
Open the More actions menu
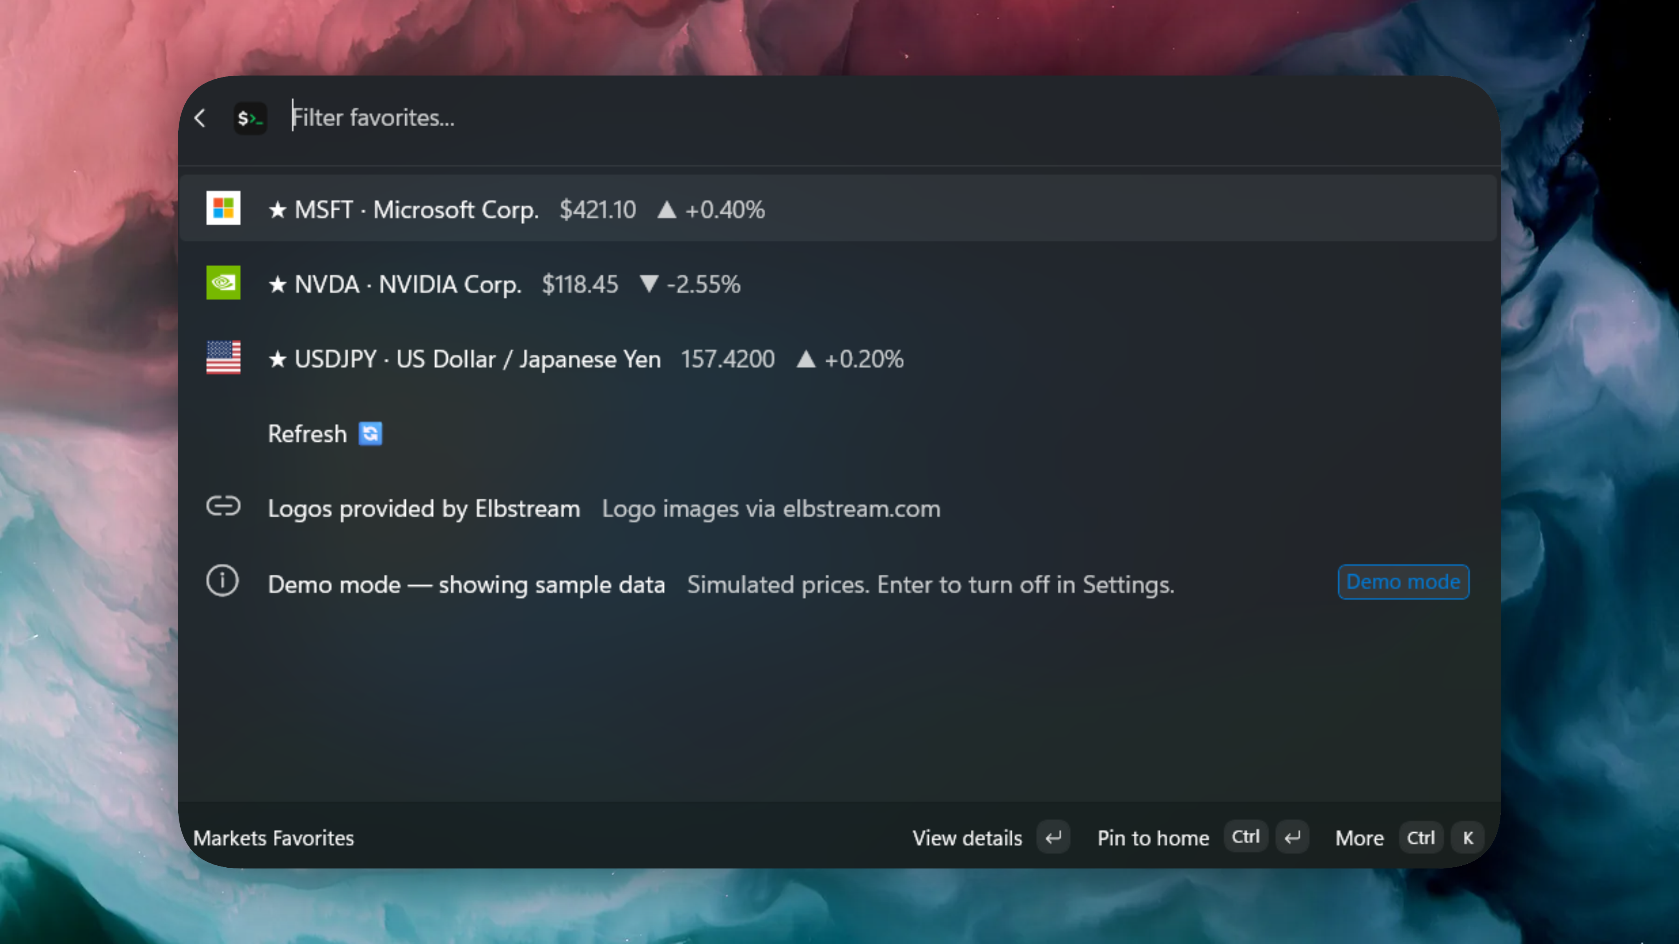coord(1359,838)
